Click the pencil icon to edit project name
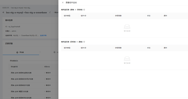This screenshot has width=188, height=99. point(50,12)
